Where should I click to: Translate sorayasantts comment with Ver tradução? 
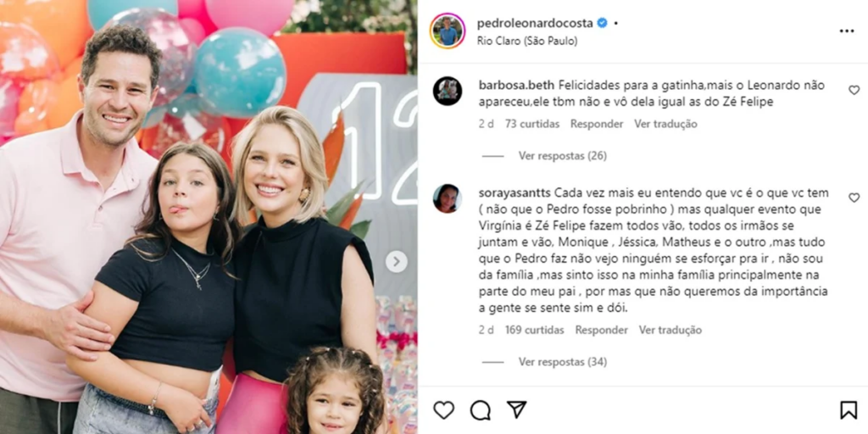670,330
